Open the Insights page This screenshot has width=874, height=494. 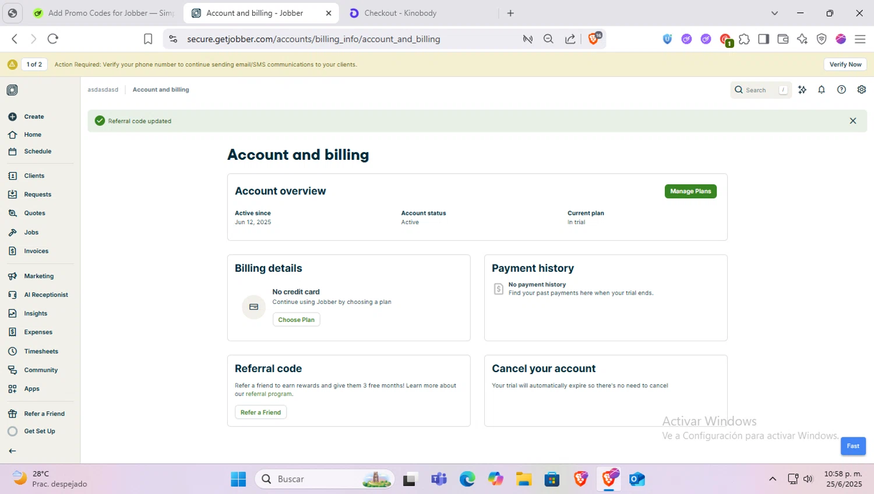28,314
